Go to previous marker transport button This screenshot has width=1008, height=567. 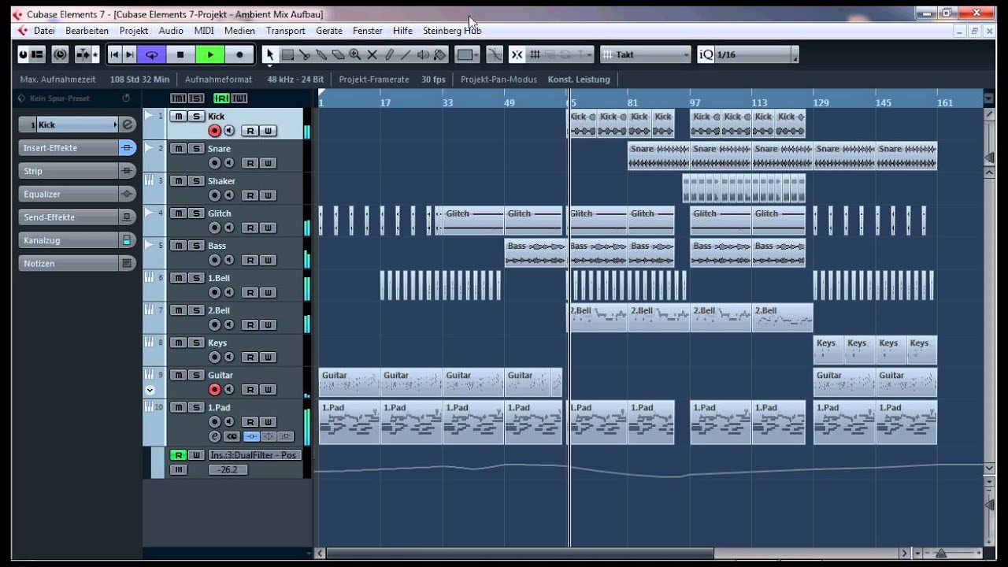(114, 54)
